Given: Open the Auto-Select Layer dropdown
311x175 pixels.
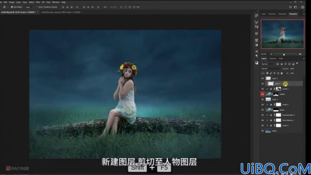Looking at the screenshot, I should (29, 7).
